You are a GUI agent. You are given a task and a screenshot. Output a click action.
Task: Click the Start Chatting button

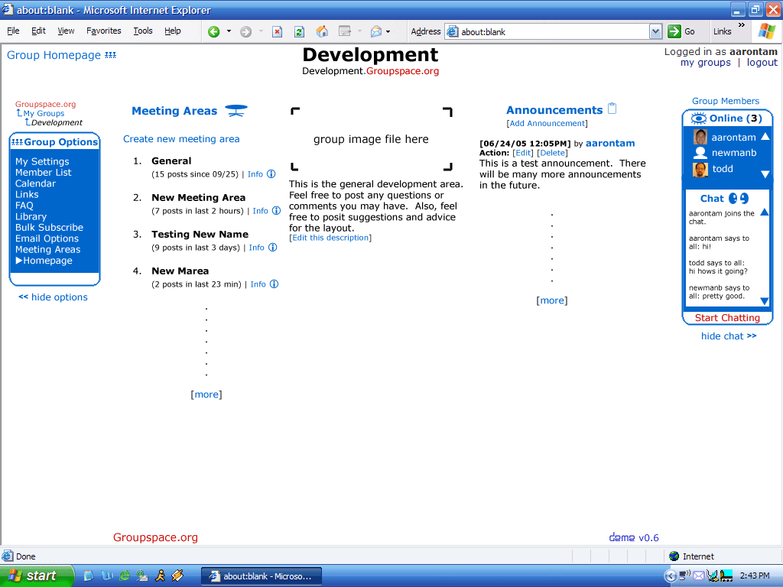[726, 317]
